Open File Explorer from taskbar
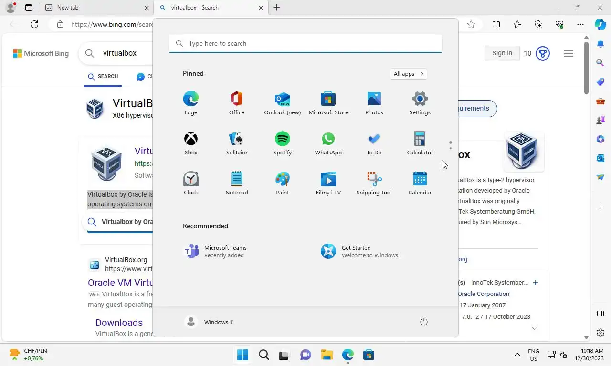 point(327,355)
